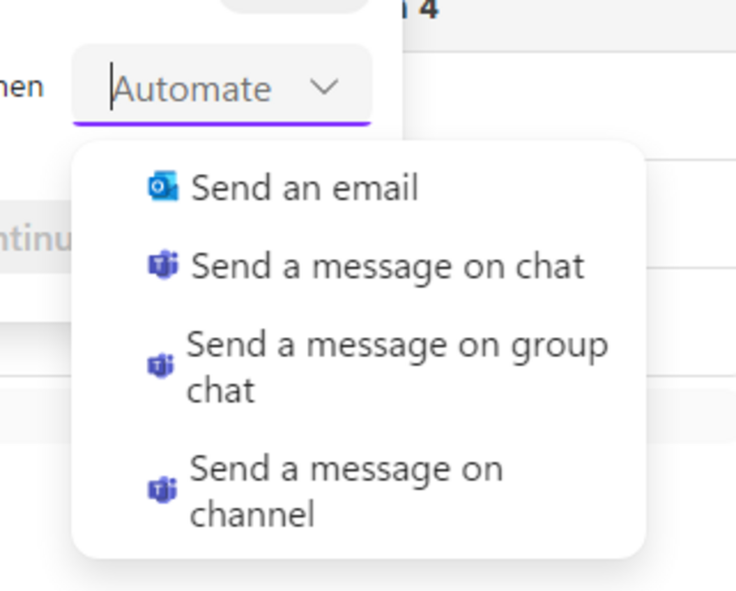Click the heading ending in 4
Viewport: 736px width, 591px height.
[427, 10]
